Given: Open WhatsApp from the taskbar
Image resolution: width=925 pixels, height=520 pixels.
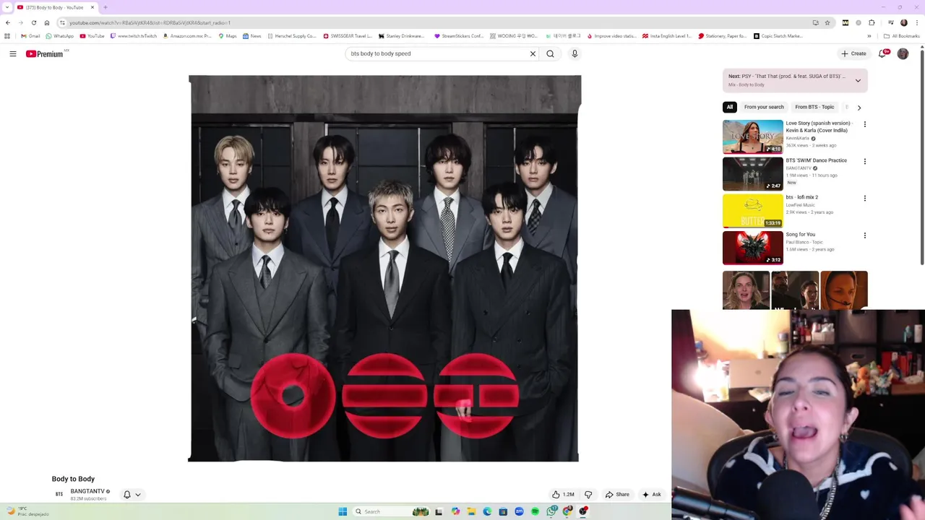Looking at the screenshot, I should (x=551, y=511).
